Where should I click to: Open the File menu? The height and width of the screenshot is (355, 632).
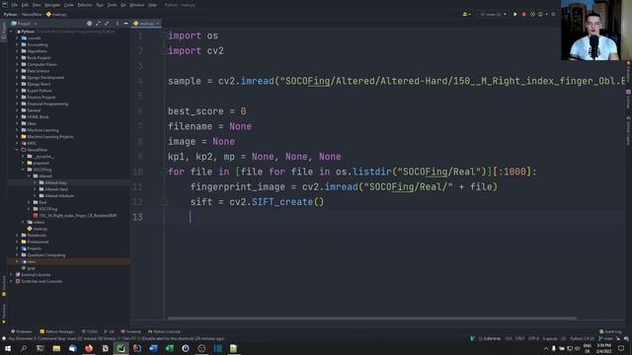15,5
